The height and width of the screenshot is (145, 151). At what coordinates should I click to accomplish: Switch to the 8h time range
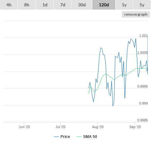pyautogui.click(x=27, y=5)
